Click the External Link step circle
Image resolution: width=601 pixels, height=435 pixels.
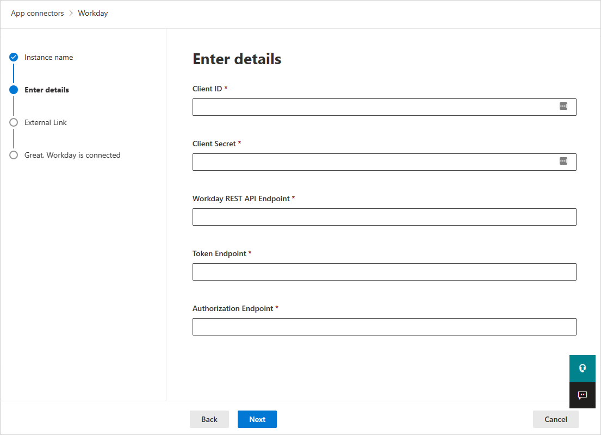tap(14, 122)
